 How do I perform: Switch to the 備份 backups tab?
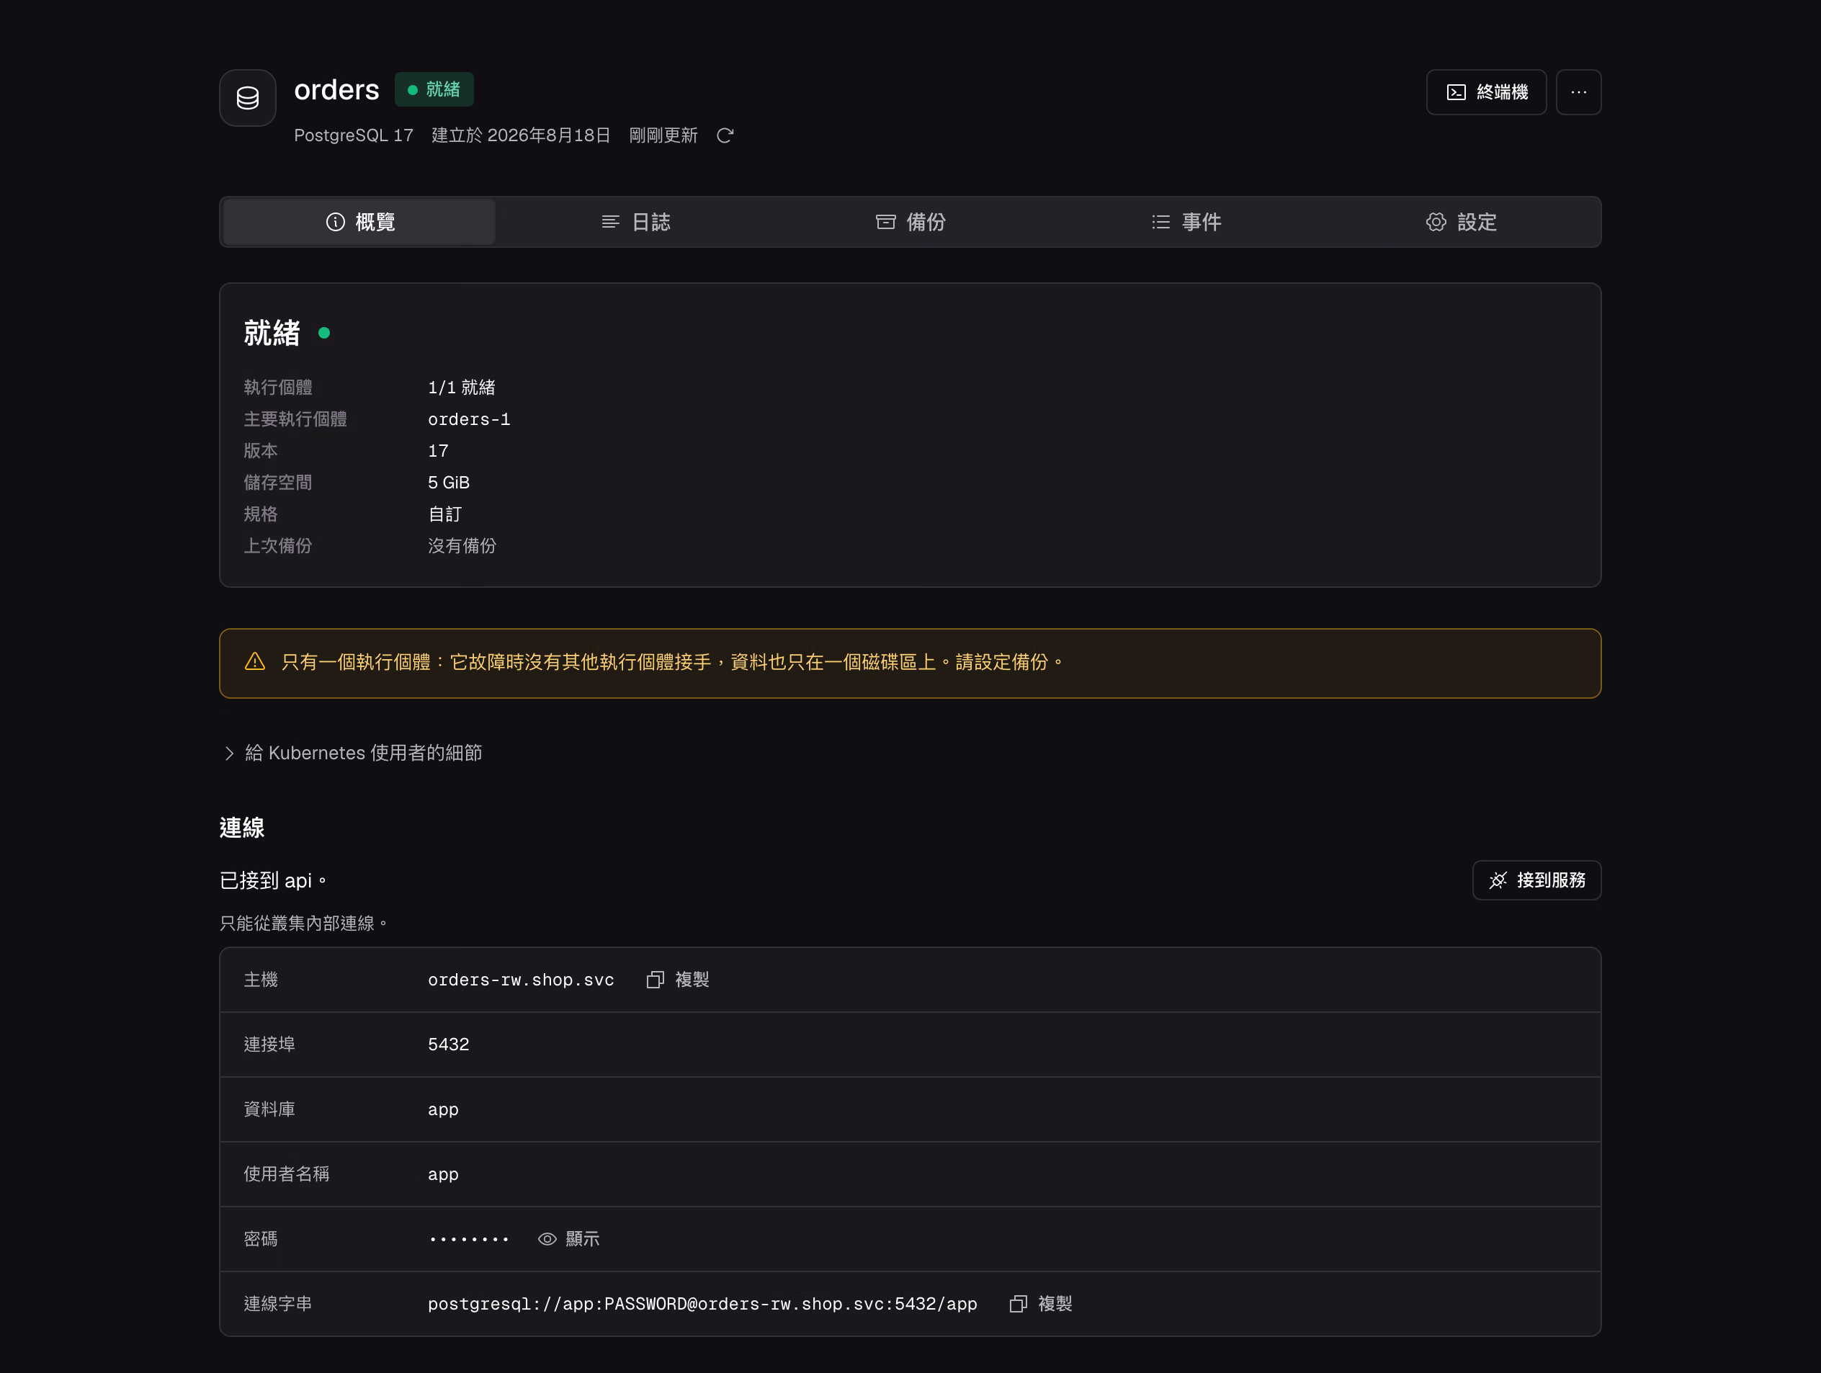pyautogui.click(x=910, y=223)
